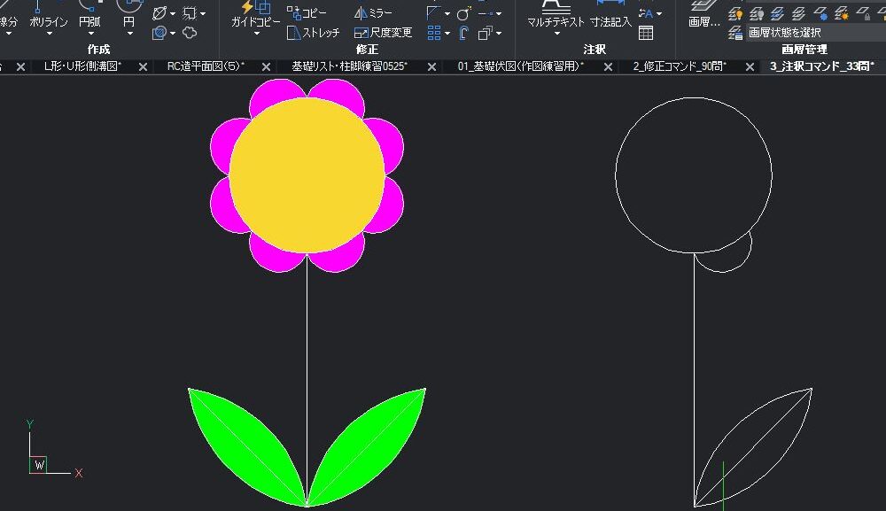Image resolution: width=886 pixels, height=511 pixels.
Task: Select the 円 (circle) tool
Action: pyautogui.click(x=128, y=15)
